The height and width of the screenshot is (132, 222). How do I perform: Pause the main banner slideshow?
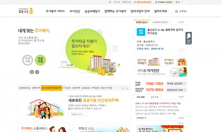point(37,72)
